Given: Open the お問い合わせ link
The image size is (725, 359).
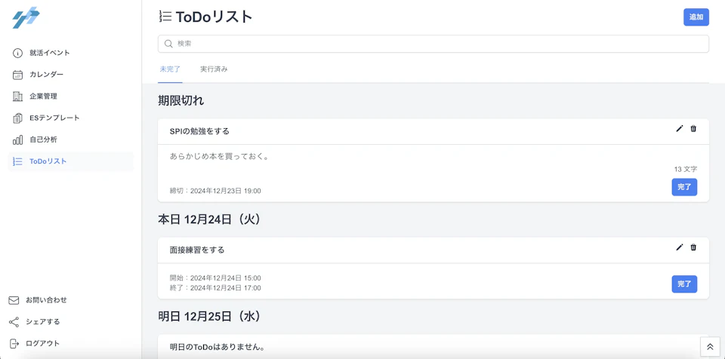Looking at the screenshot, I should pyautogui.click(x=38, y=300).
